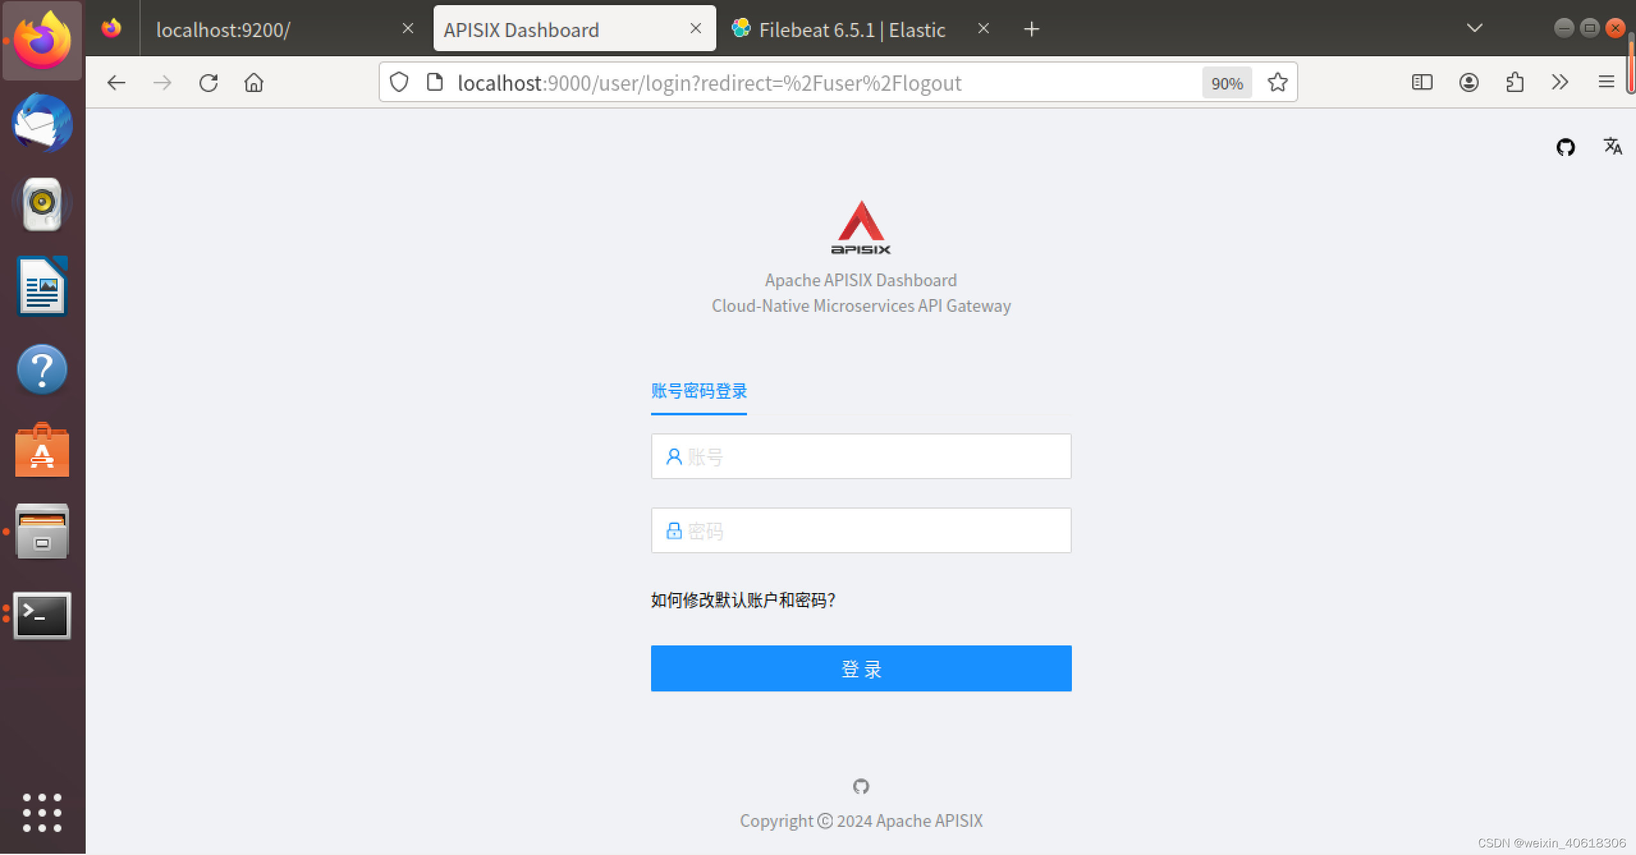Screen dimensions: 1636x855
Task: Toggle tracking protection shield
Action: (x=398, y=82)
